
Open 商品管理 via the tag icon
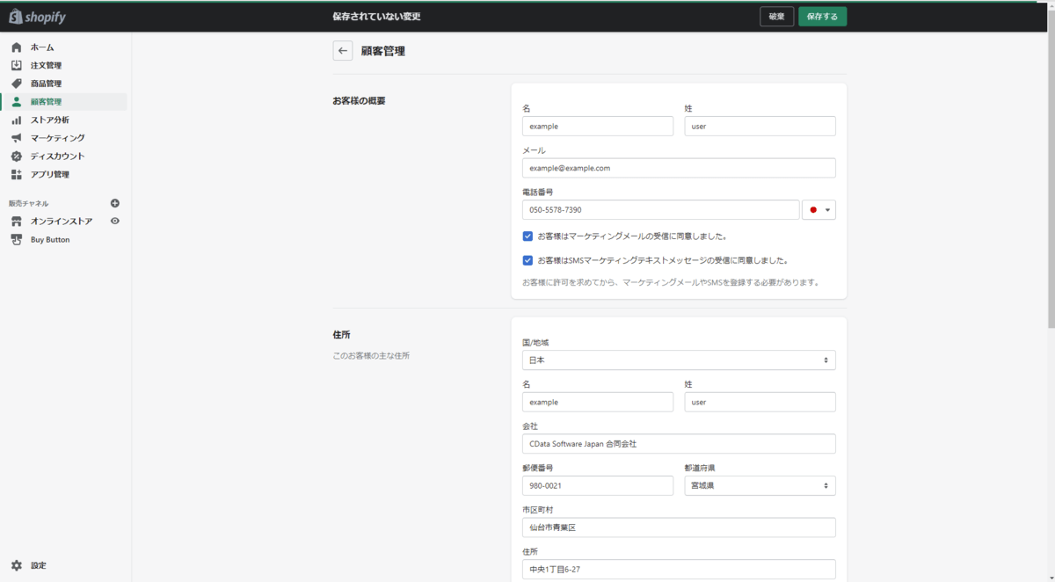[x=17, y=84]
